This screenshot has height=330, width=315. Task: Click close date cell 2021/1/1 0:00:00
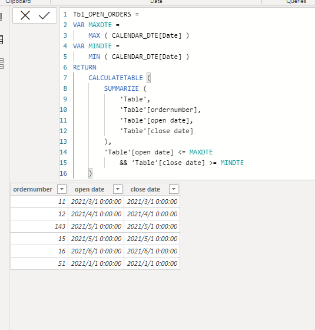[x=152, y=263]
